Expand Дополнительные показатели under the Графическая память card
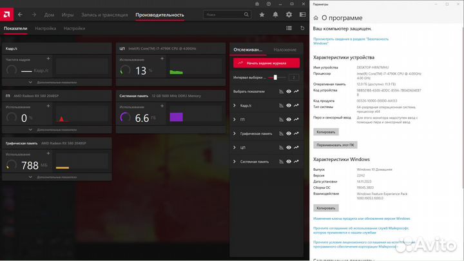Viewport: 464px width, 261px height. 57,177
